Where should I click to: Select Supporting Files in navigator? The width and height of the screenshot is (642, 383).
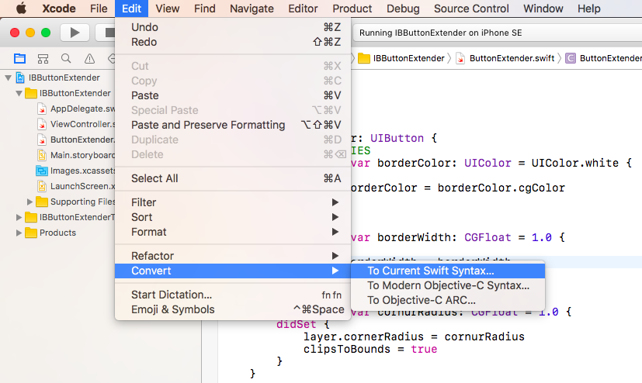[x=57, y=202]
